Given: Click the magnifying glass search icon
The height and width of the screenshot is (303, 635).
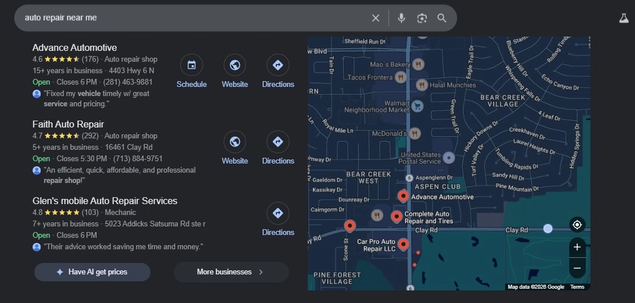Looking at the screenshot, I should tap(442, 18).
